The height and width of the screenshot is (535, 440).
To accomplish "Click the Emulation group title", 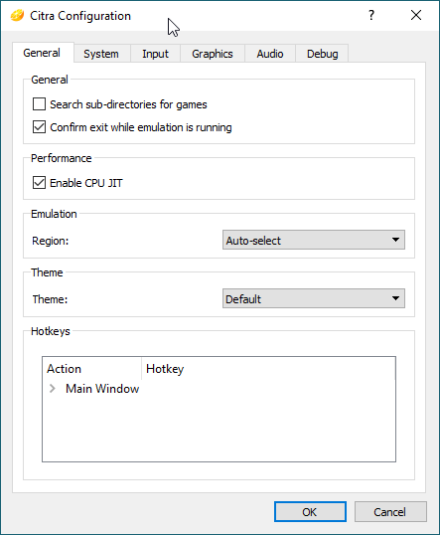I will pyautogui.click(x=54, y=214).
